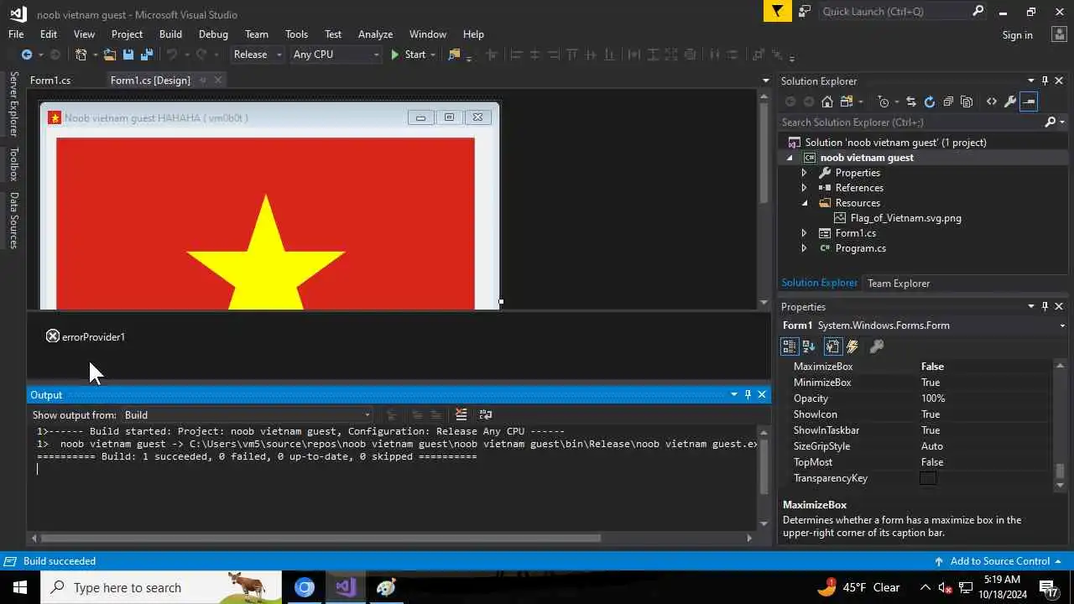Open the Any CPU platform dropdown
This screenshot has height=604, width=1074.
pyautogui.click(x=336, y=55)
